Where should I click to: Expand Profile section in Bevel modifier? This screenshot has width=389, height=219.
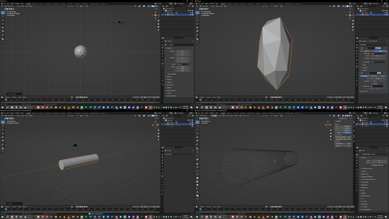[363, 65]
